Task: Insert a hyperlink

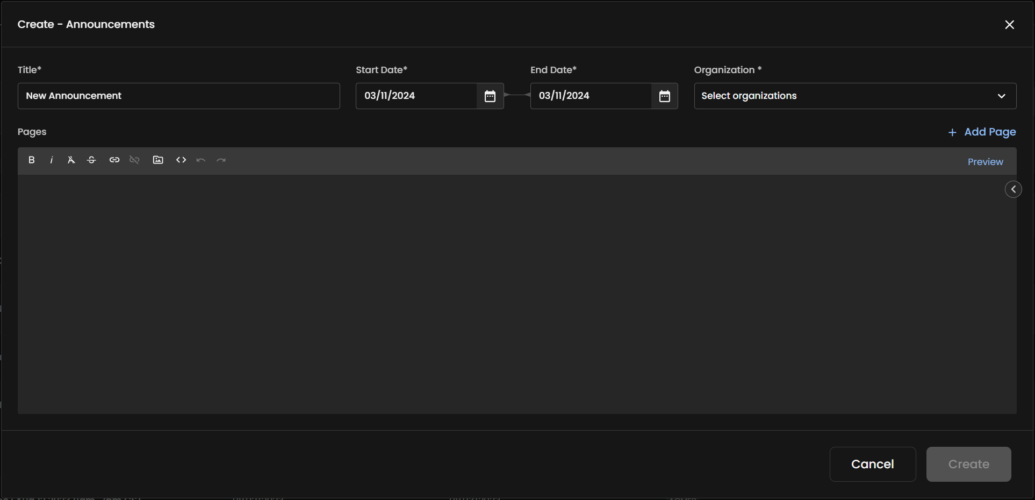Action: [x=114, y=160]
